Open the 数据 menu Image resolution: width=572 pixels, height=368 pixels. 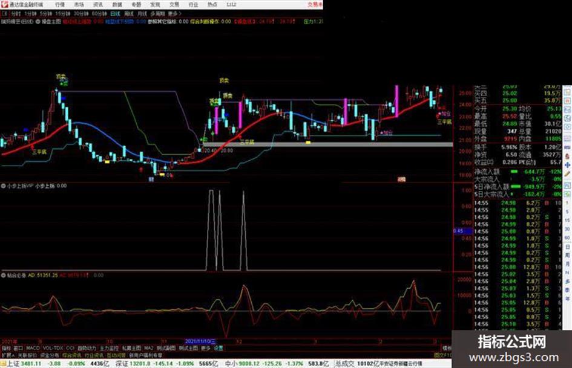(x=117, y=4)
